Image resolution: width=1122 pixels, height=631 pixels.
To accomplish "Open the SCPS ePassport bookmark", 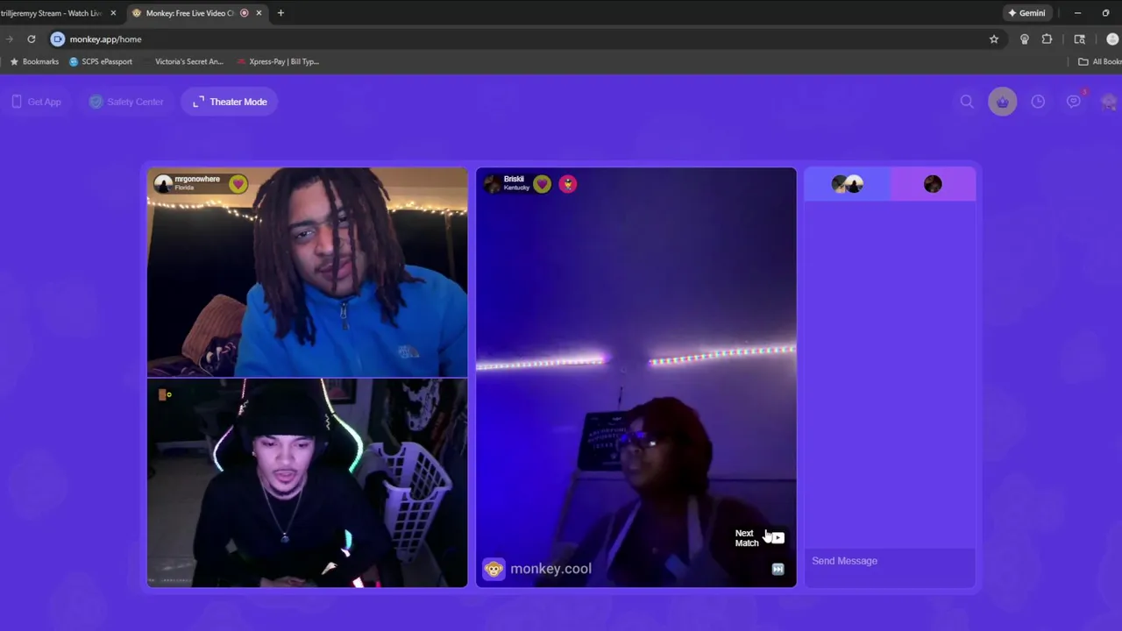I will click(x=101, y=61).
